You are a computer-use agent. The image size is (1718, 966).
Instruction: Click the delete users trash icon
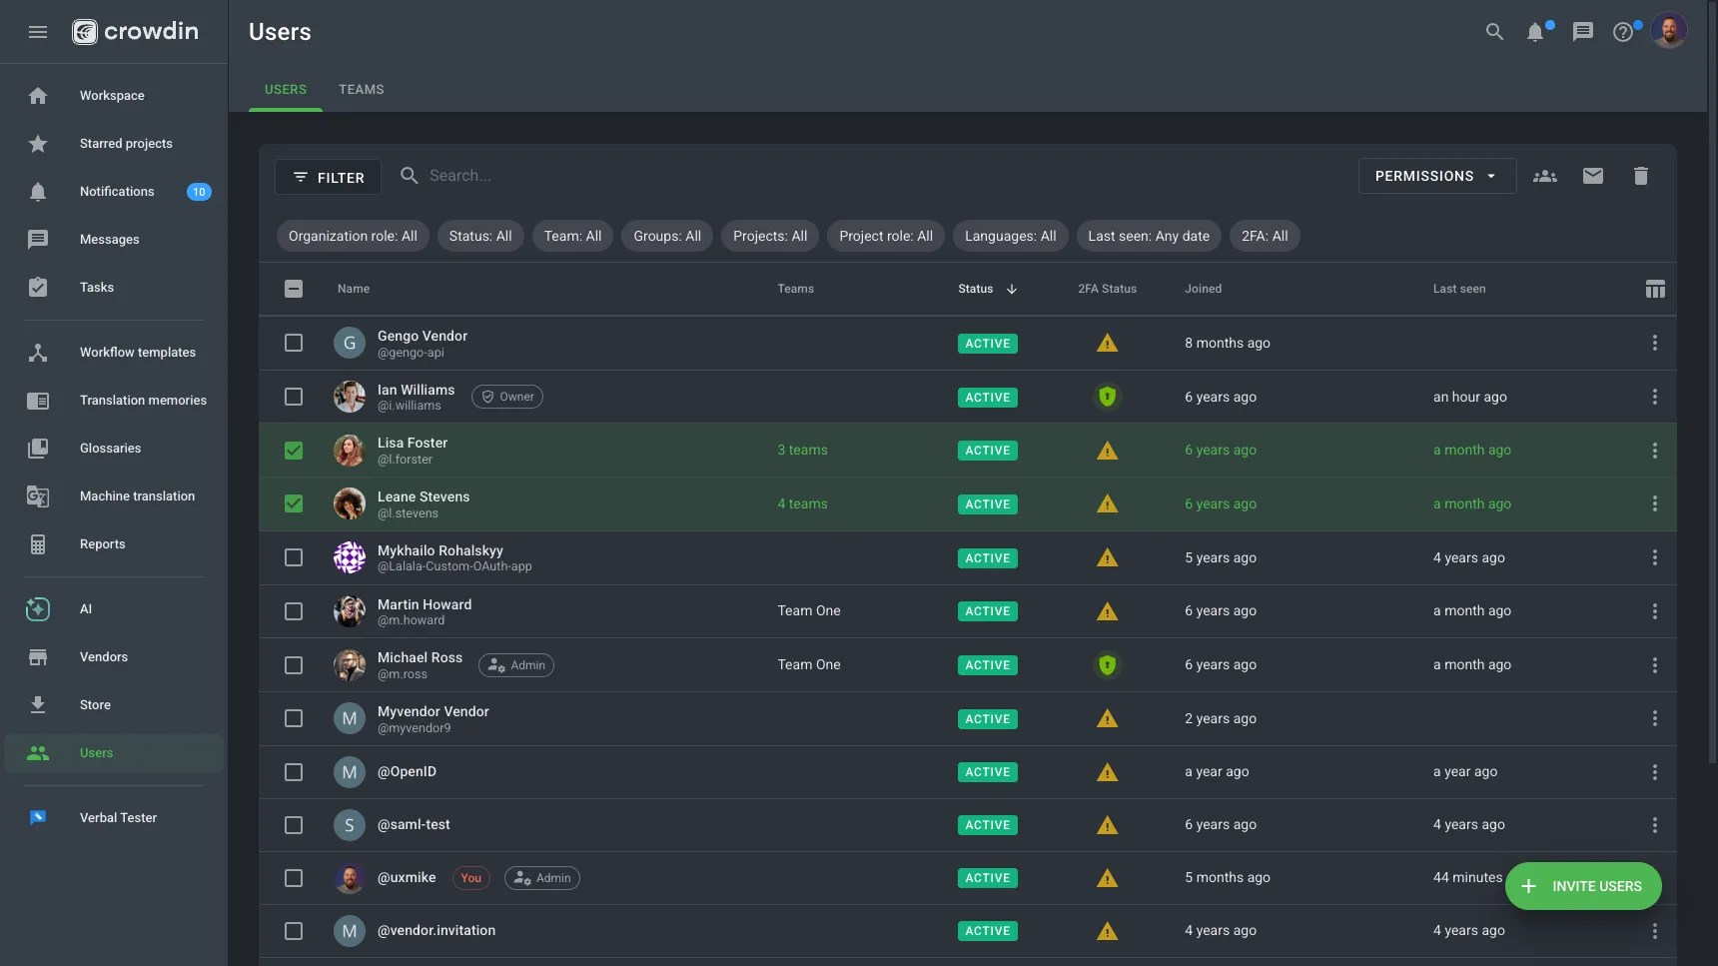tap(1640, 176)
